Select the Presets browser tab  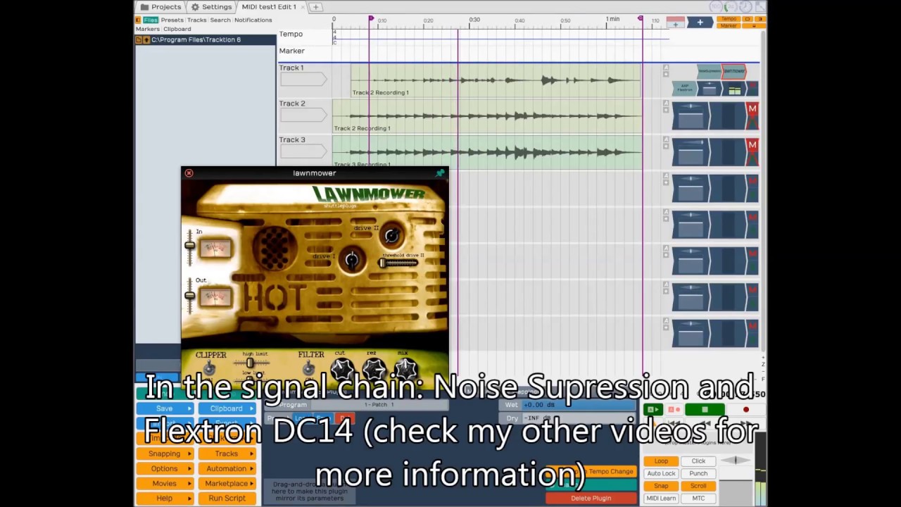click(172, 20)
